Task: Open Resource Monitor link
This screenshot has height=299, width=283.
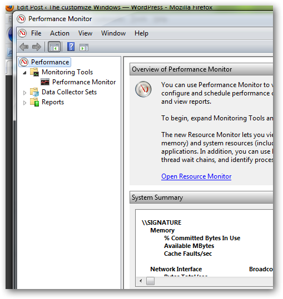Action: point(196,176)
